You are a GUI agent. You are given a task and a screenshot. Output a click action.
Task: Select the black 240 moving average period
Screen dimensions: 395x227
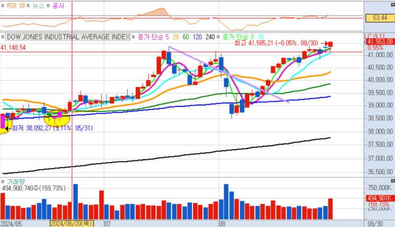click(x=210, y=37)
